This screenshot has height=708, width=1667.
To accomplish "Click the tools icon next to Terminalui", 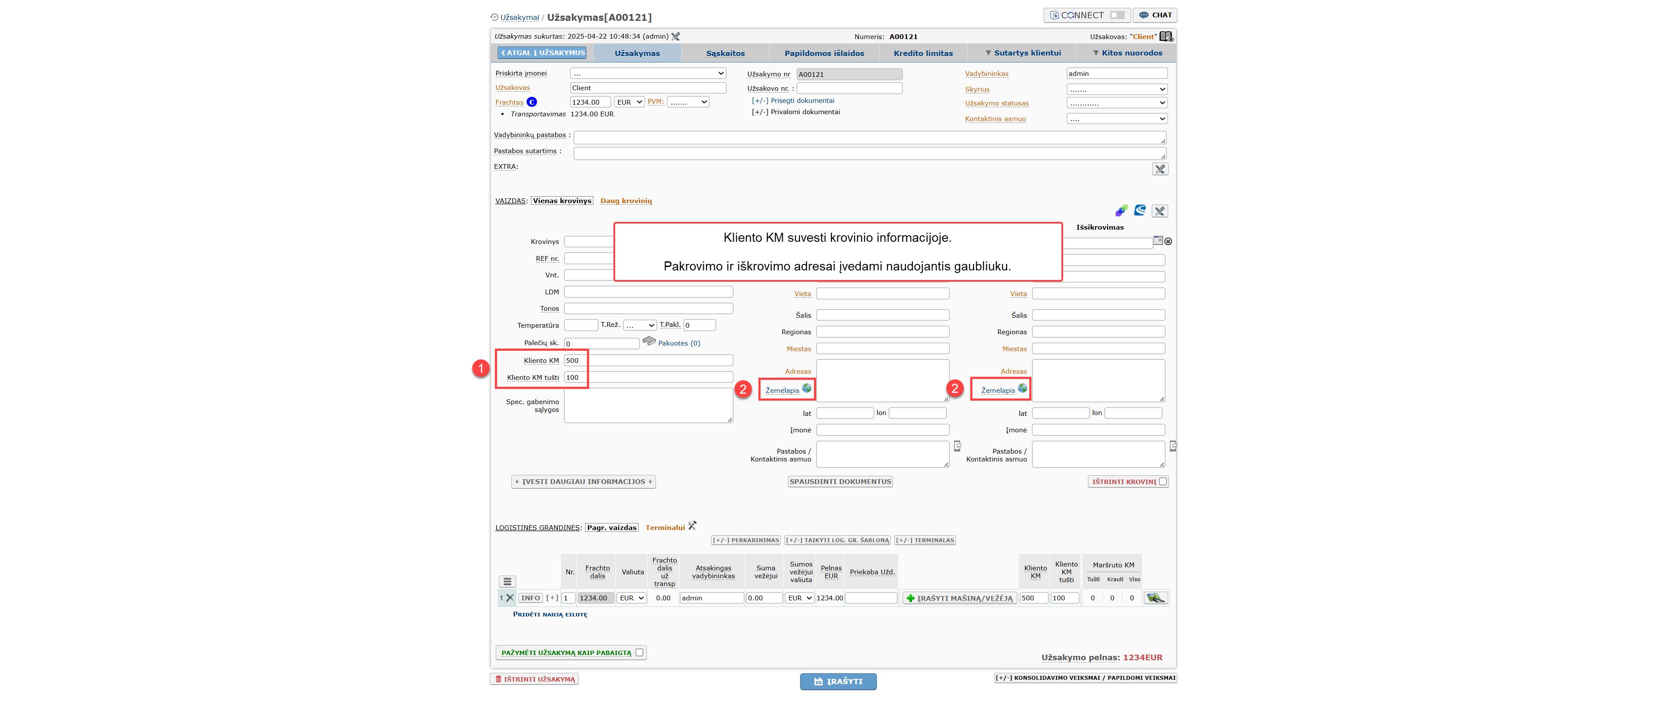I will click(692, 526).
